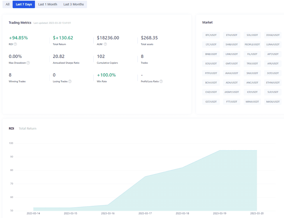This screenshot has height=218, width=284.
Task: Pick the JASMY/USDT market tag
Action: 232,92
